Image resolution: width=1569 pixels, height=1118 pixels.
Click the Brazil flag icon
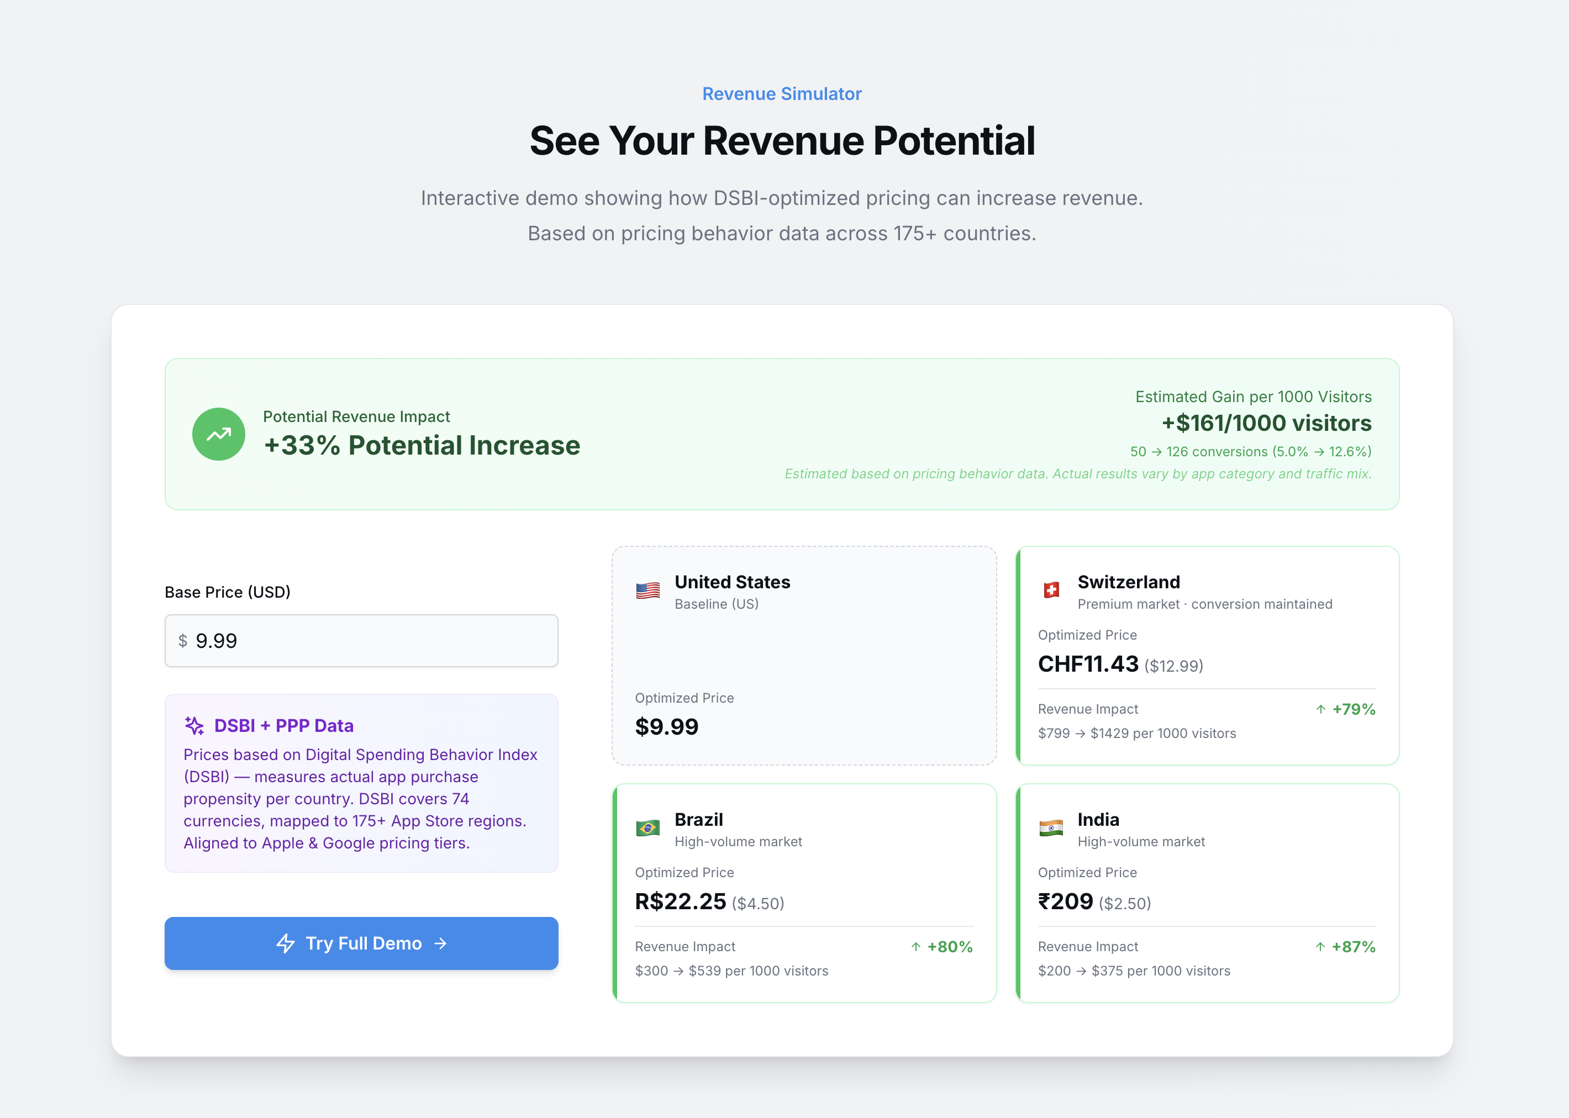point(647,828)
